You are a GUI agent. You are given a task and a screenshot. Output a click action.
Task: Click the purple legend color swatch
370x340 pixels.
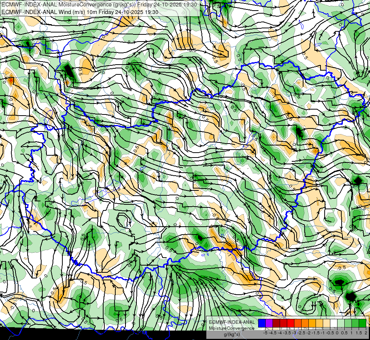(x=269, y=323)
